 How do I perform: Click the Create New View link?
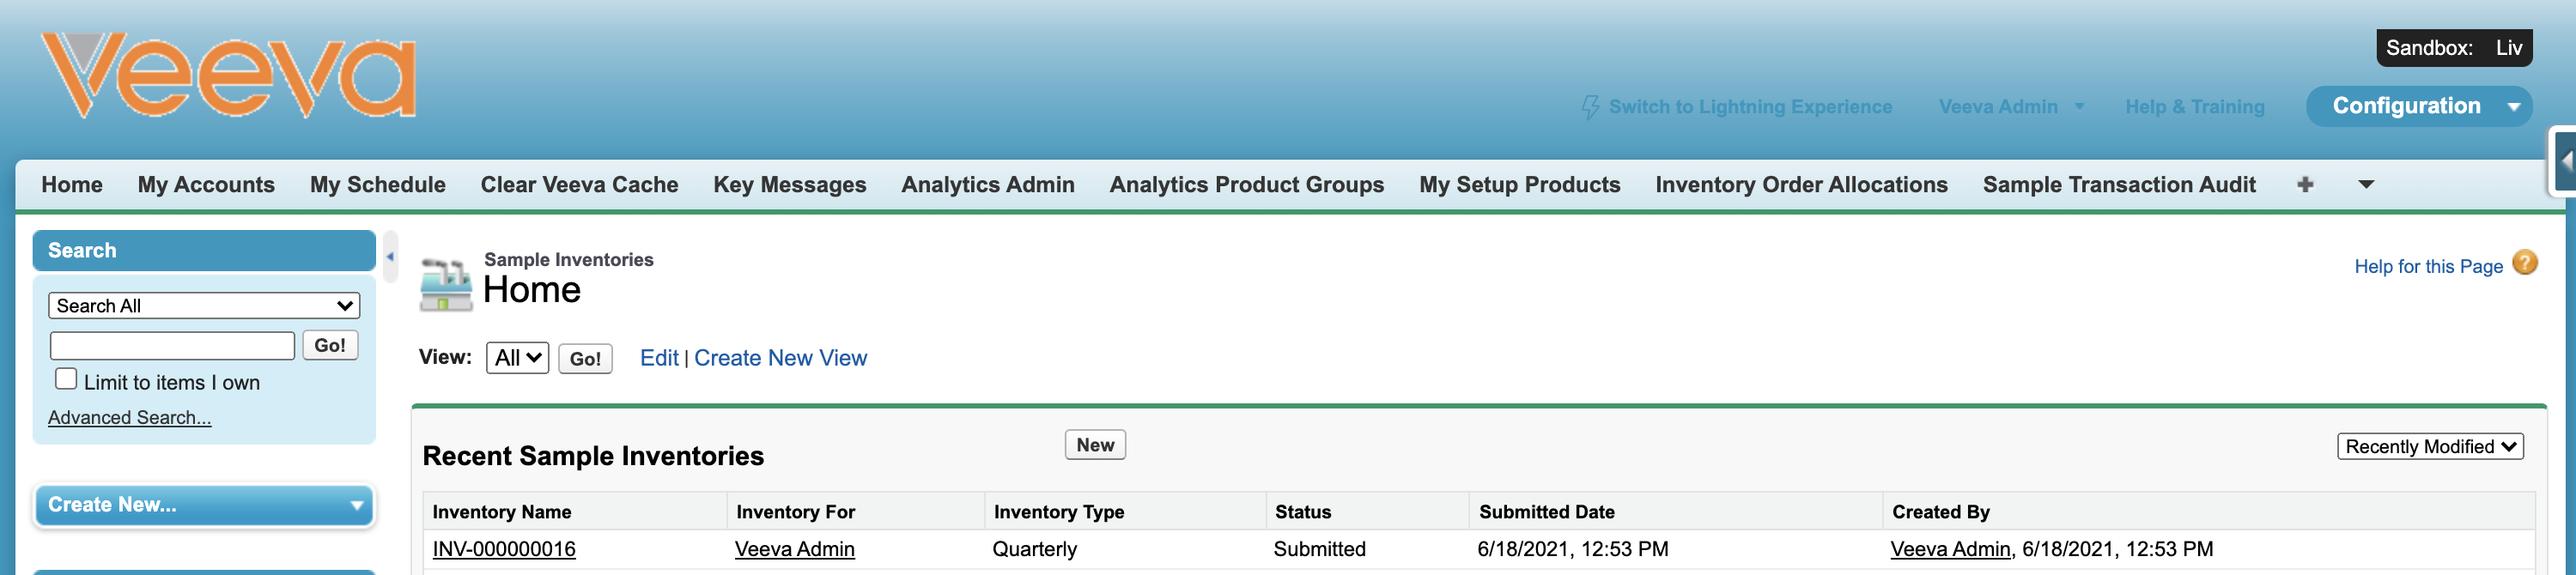780,358
